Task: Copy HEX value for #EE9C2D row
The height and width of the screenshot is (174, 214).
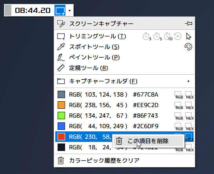Action: point(189,106)
